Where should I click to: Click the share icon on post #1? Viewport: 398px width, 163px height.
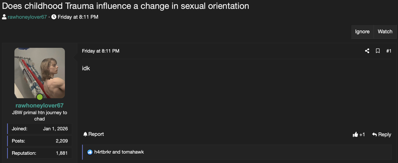(367, 51)
